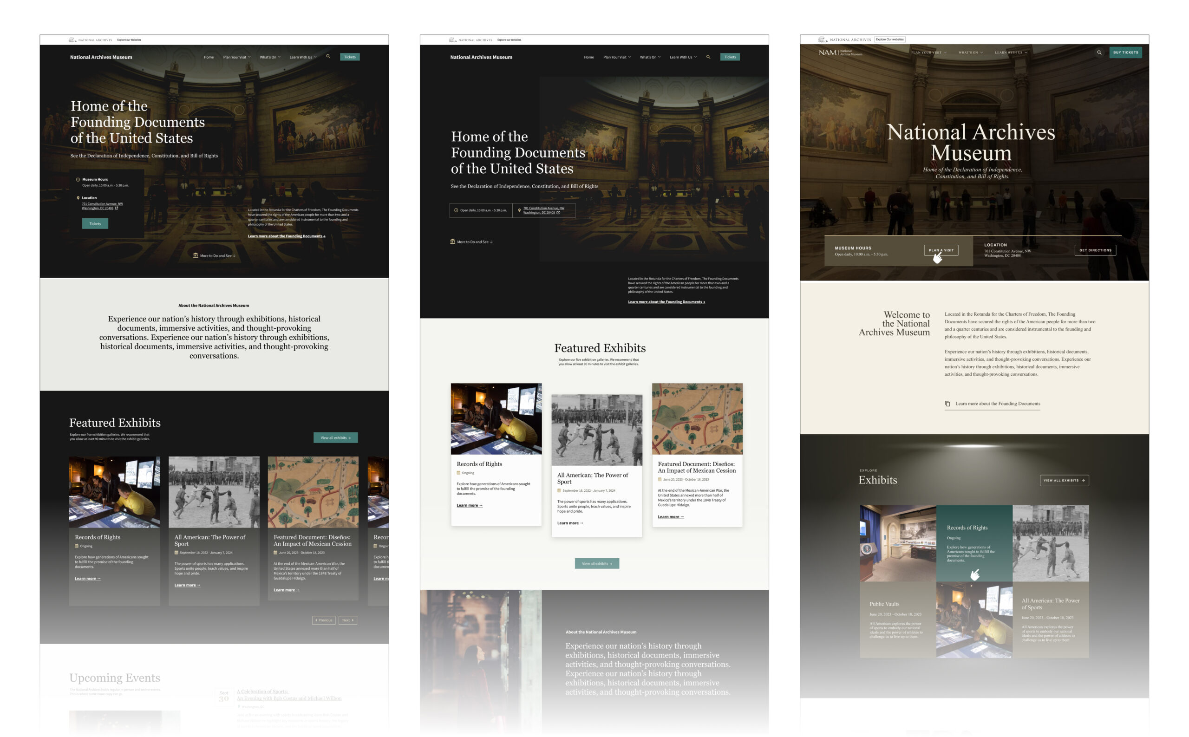Image resolution: width=1189 pixels, height=737 pixels.
Task: Click Learn more under All American in left mockup
Action: click(x=187, y=586)
